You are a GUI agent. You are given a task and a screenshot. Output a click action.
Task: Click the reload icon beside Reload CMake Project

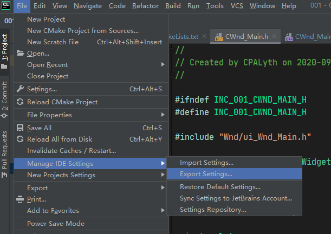(x=20, y=102)
